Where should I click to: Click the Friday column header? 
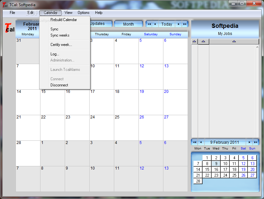click(126, 34)
